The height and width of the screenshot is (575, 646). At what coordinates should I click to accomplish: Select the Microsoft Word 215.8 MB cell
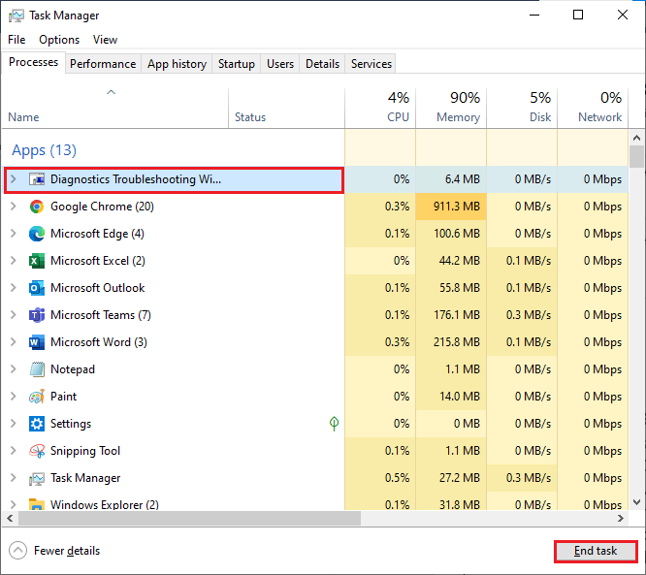pyautogui.click(x=451, y=342)
